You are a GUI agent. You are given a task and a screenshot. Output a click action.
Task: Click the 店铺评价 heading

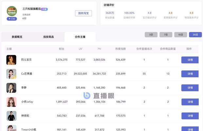(x=109, y=5)
